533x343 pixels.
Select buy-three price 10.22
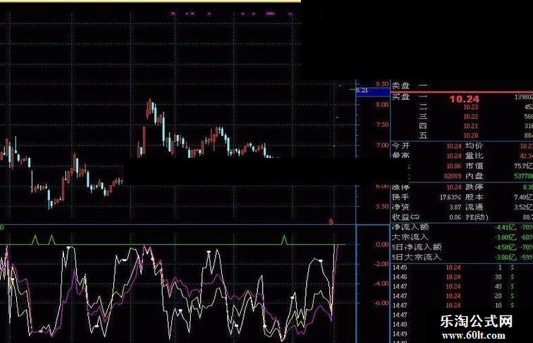coord(471,117)
